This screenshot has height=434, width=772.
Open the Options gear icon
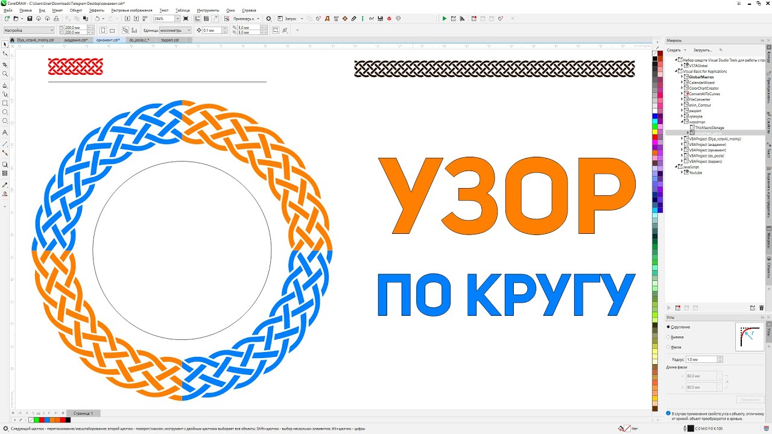tap(268, 19)
